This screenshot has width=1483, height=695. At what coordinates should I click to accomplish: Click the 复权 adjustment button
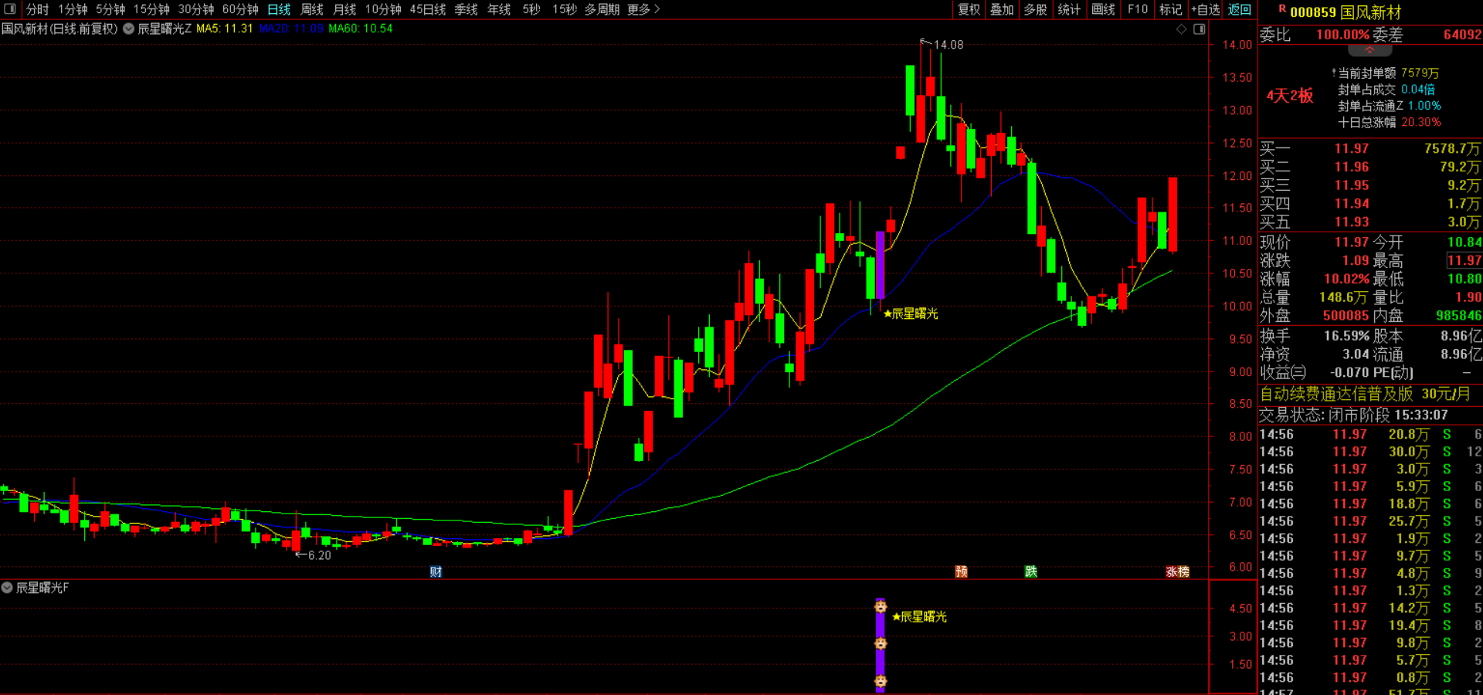969,9
